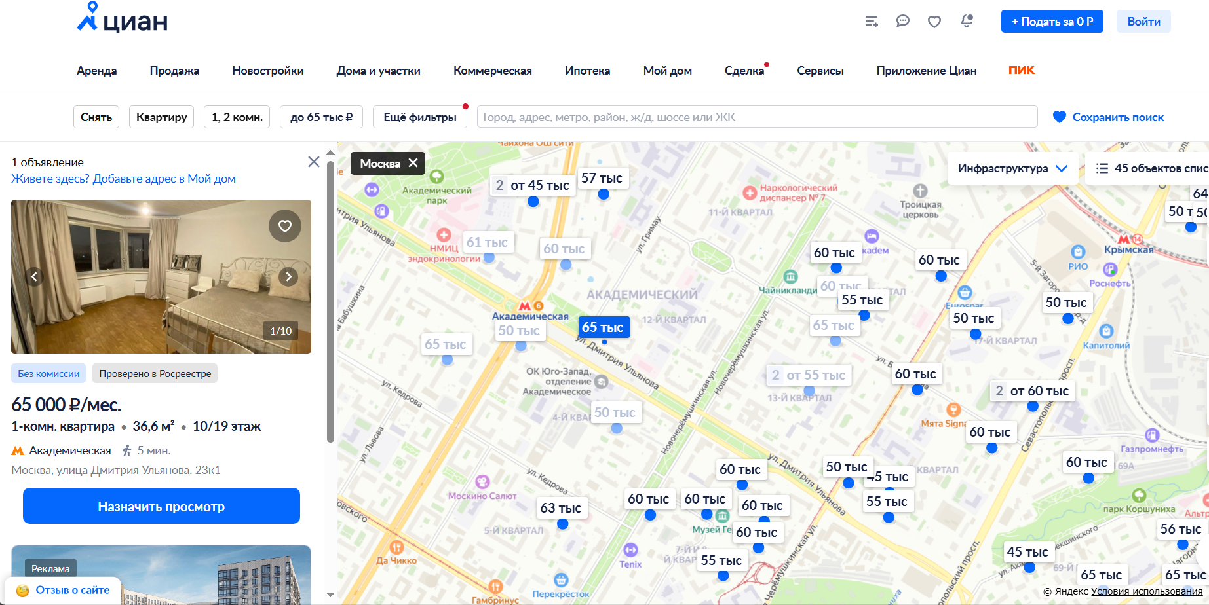Open the Ещё фильтры panel

click(420, 117)
